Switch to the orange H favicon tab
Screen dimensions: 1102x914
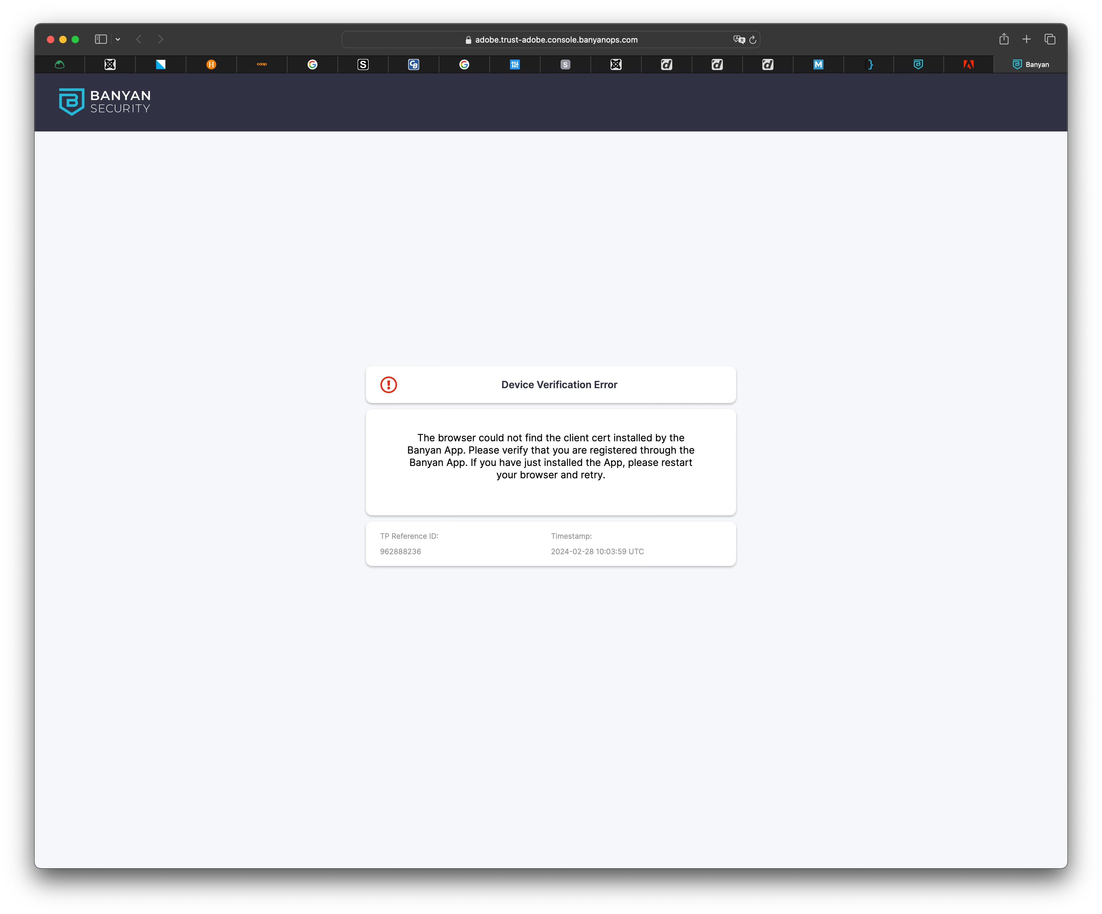tap(211, 64)
